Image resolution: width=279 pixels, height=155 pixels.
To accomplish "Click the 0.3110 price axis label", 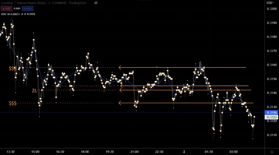I will coord(272,135).
